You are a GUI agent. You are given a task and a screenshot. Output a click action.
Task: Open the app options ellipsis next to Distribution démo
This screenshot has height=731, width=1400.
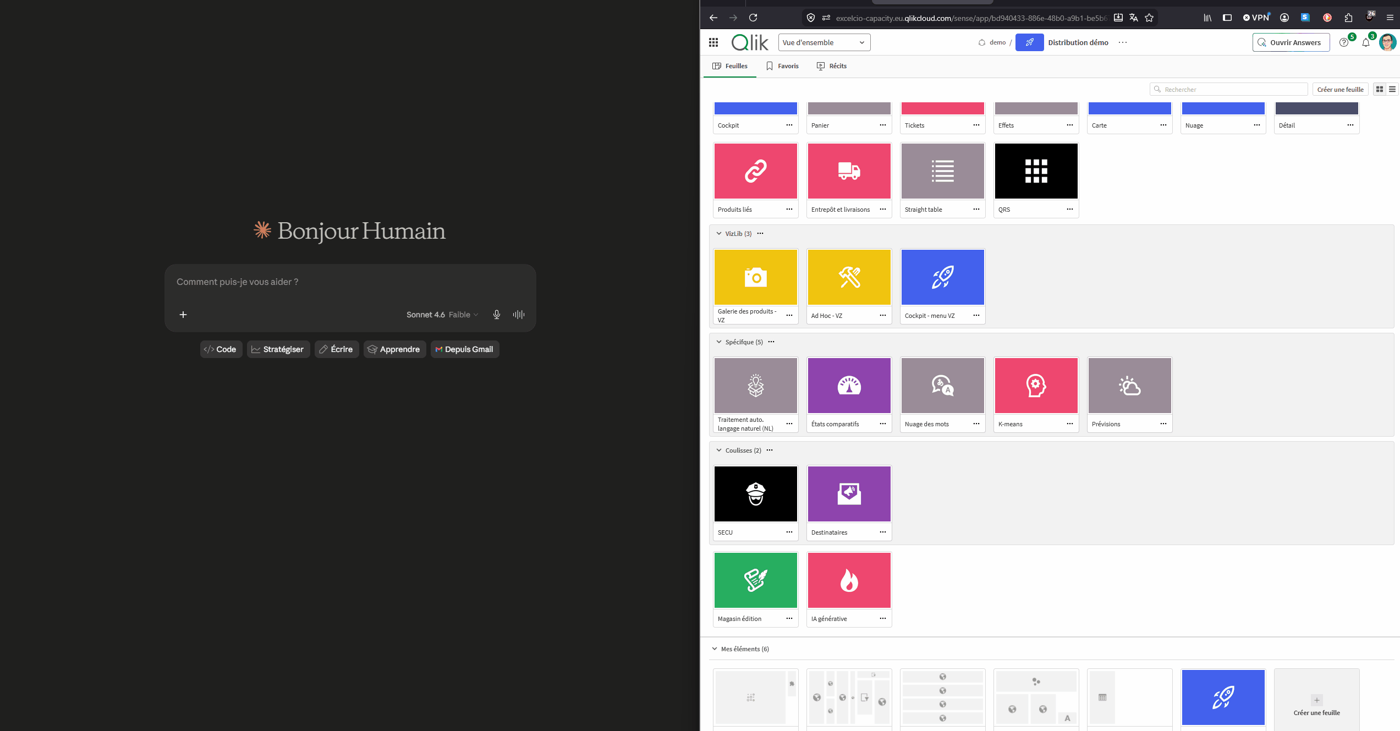click(x=1123, y=42)
